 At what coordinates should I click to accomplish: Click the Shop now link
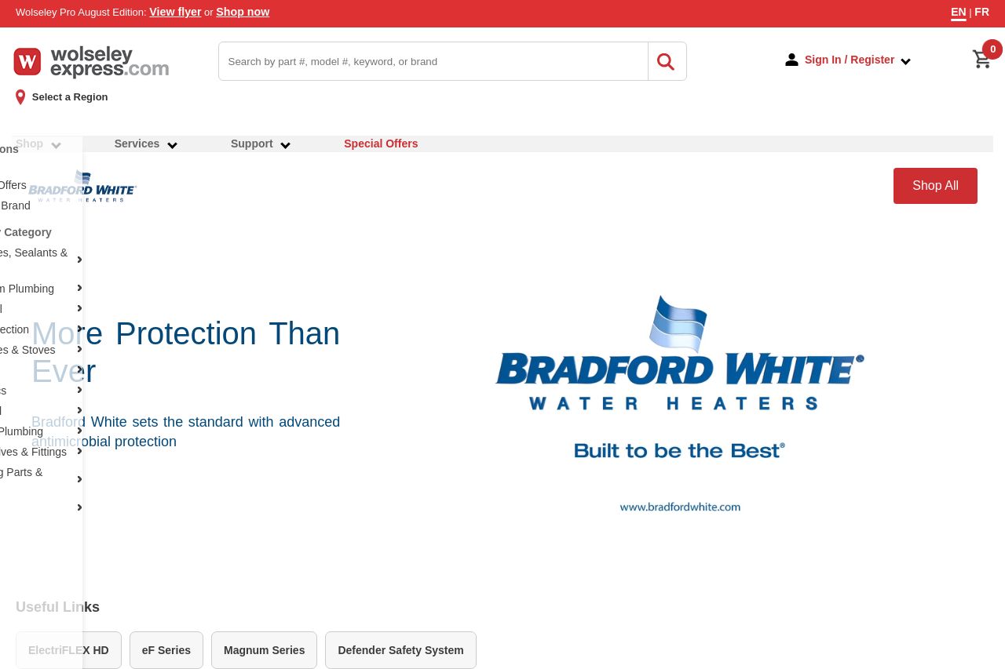tap(243, 12)
